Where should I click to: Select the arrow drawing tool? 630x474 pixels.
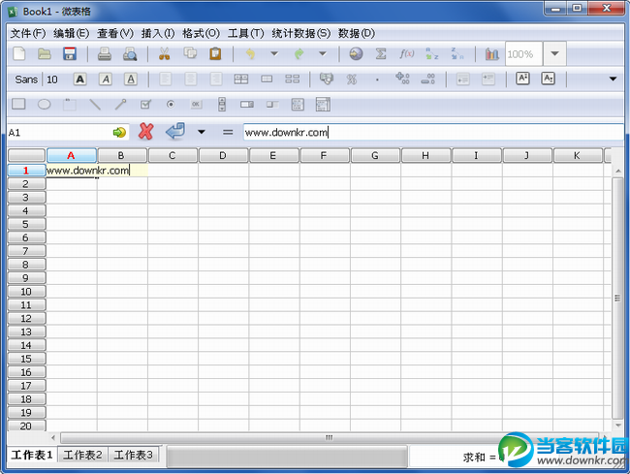coord(120,105)
